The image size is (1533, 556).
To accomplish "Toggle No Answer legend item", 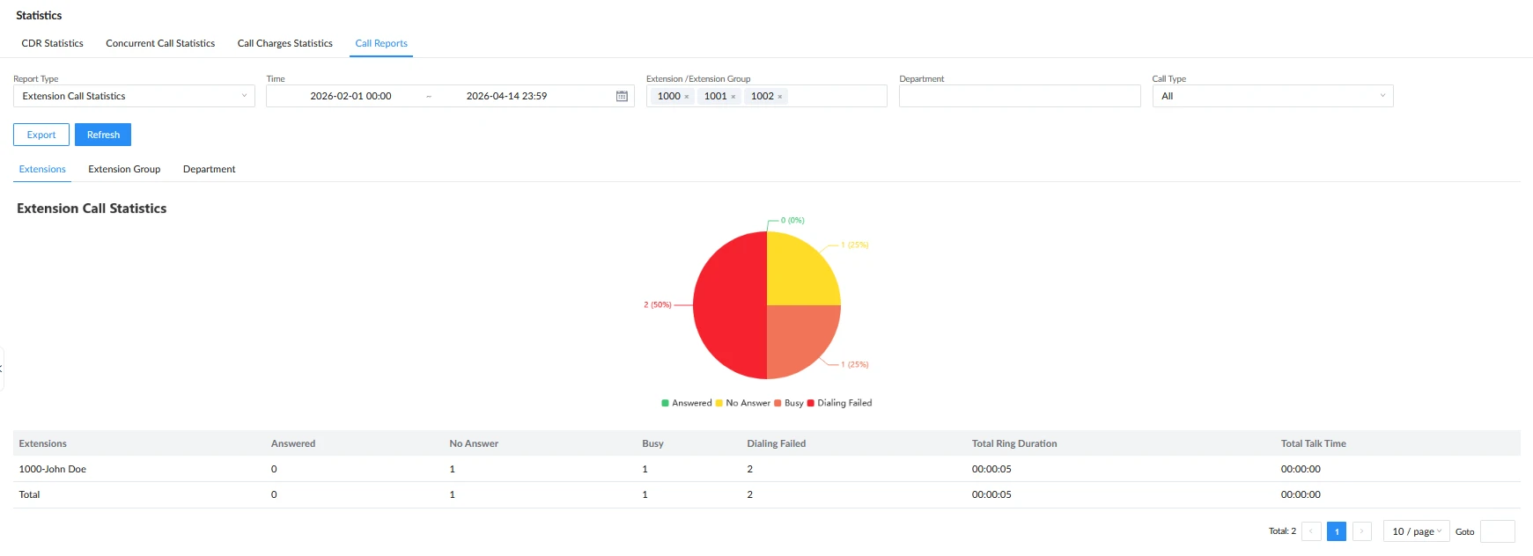I will click(743, 403).
